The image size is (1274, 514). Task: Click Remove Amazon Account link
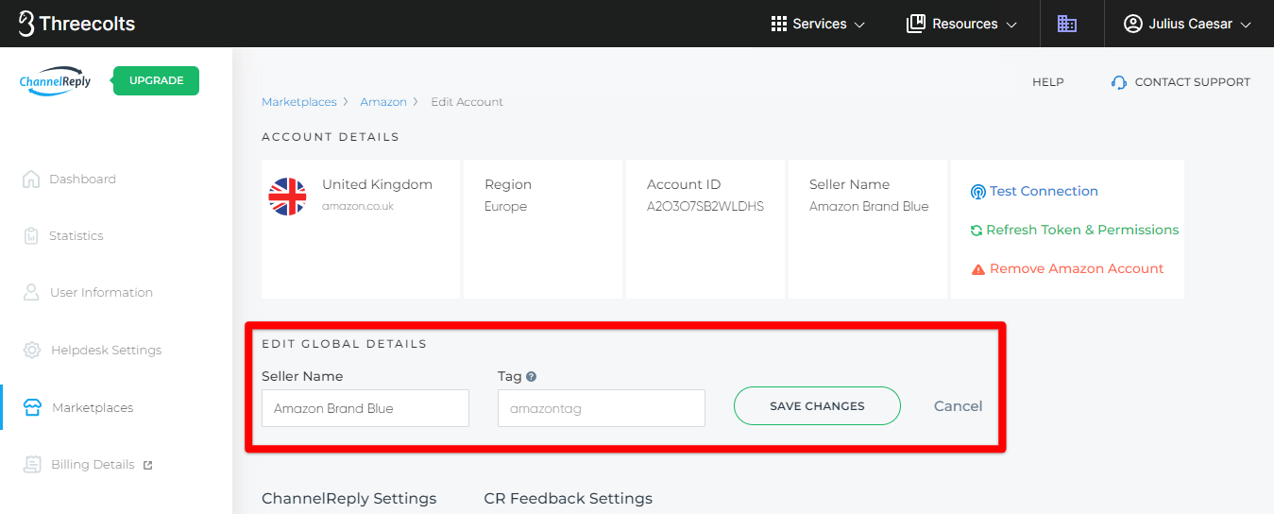click(1077, 268)
